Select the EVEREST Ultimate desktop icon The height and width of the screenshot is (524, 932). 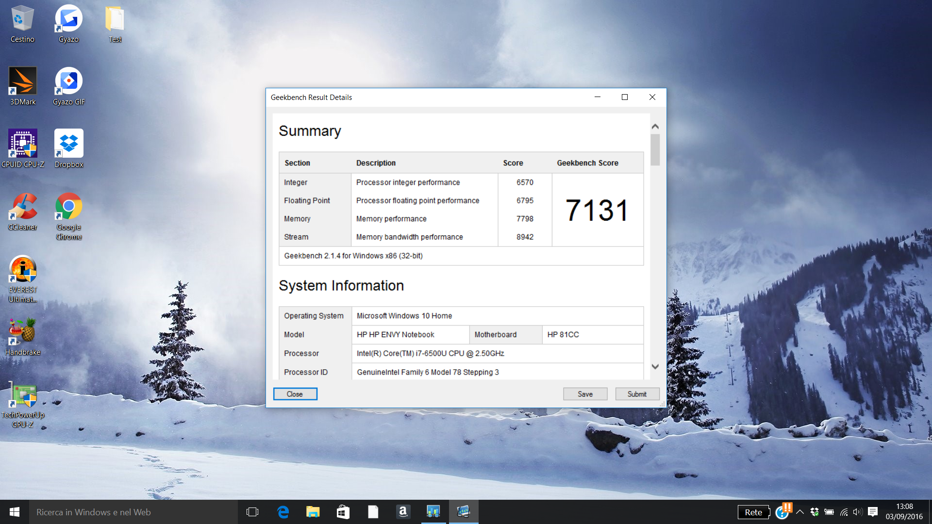pyautogui.click(x=23, y=279)
